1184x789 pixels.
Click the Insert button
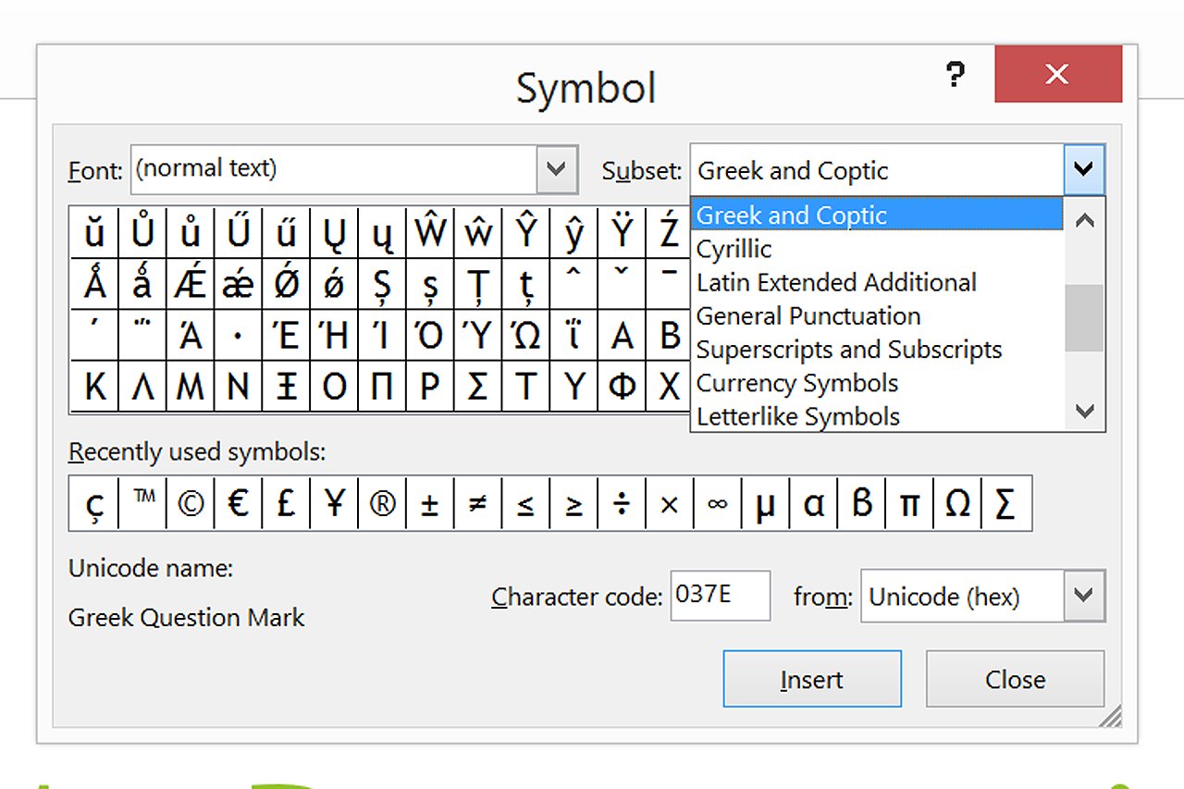[811, 679]
